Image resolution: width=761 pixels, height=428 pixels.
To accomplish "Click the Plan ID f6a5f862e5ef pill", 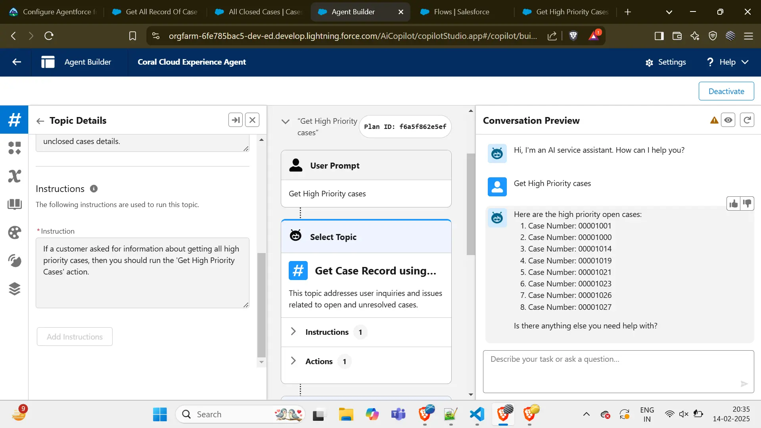I will (405, 127).
